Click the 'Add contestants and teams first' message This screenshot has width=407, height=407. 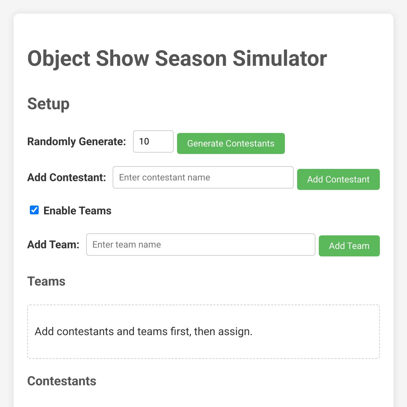tap(143, 331)
